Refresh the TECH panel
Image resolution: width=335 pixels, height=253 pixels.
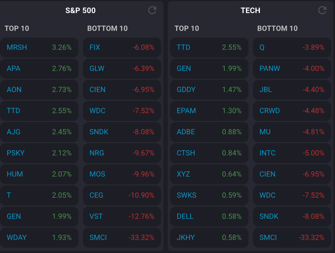tap(322, 11)
